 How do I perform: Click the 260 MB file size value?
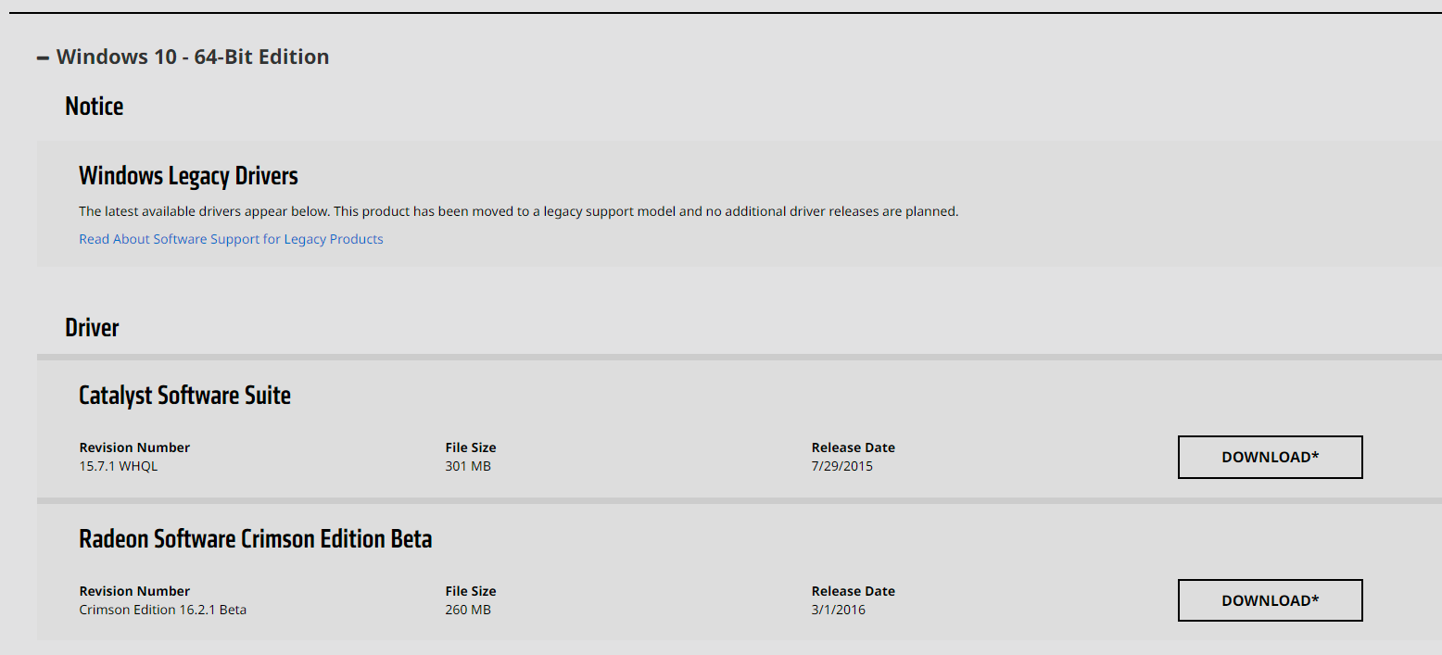coord(468,610)
